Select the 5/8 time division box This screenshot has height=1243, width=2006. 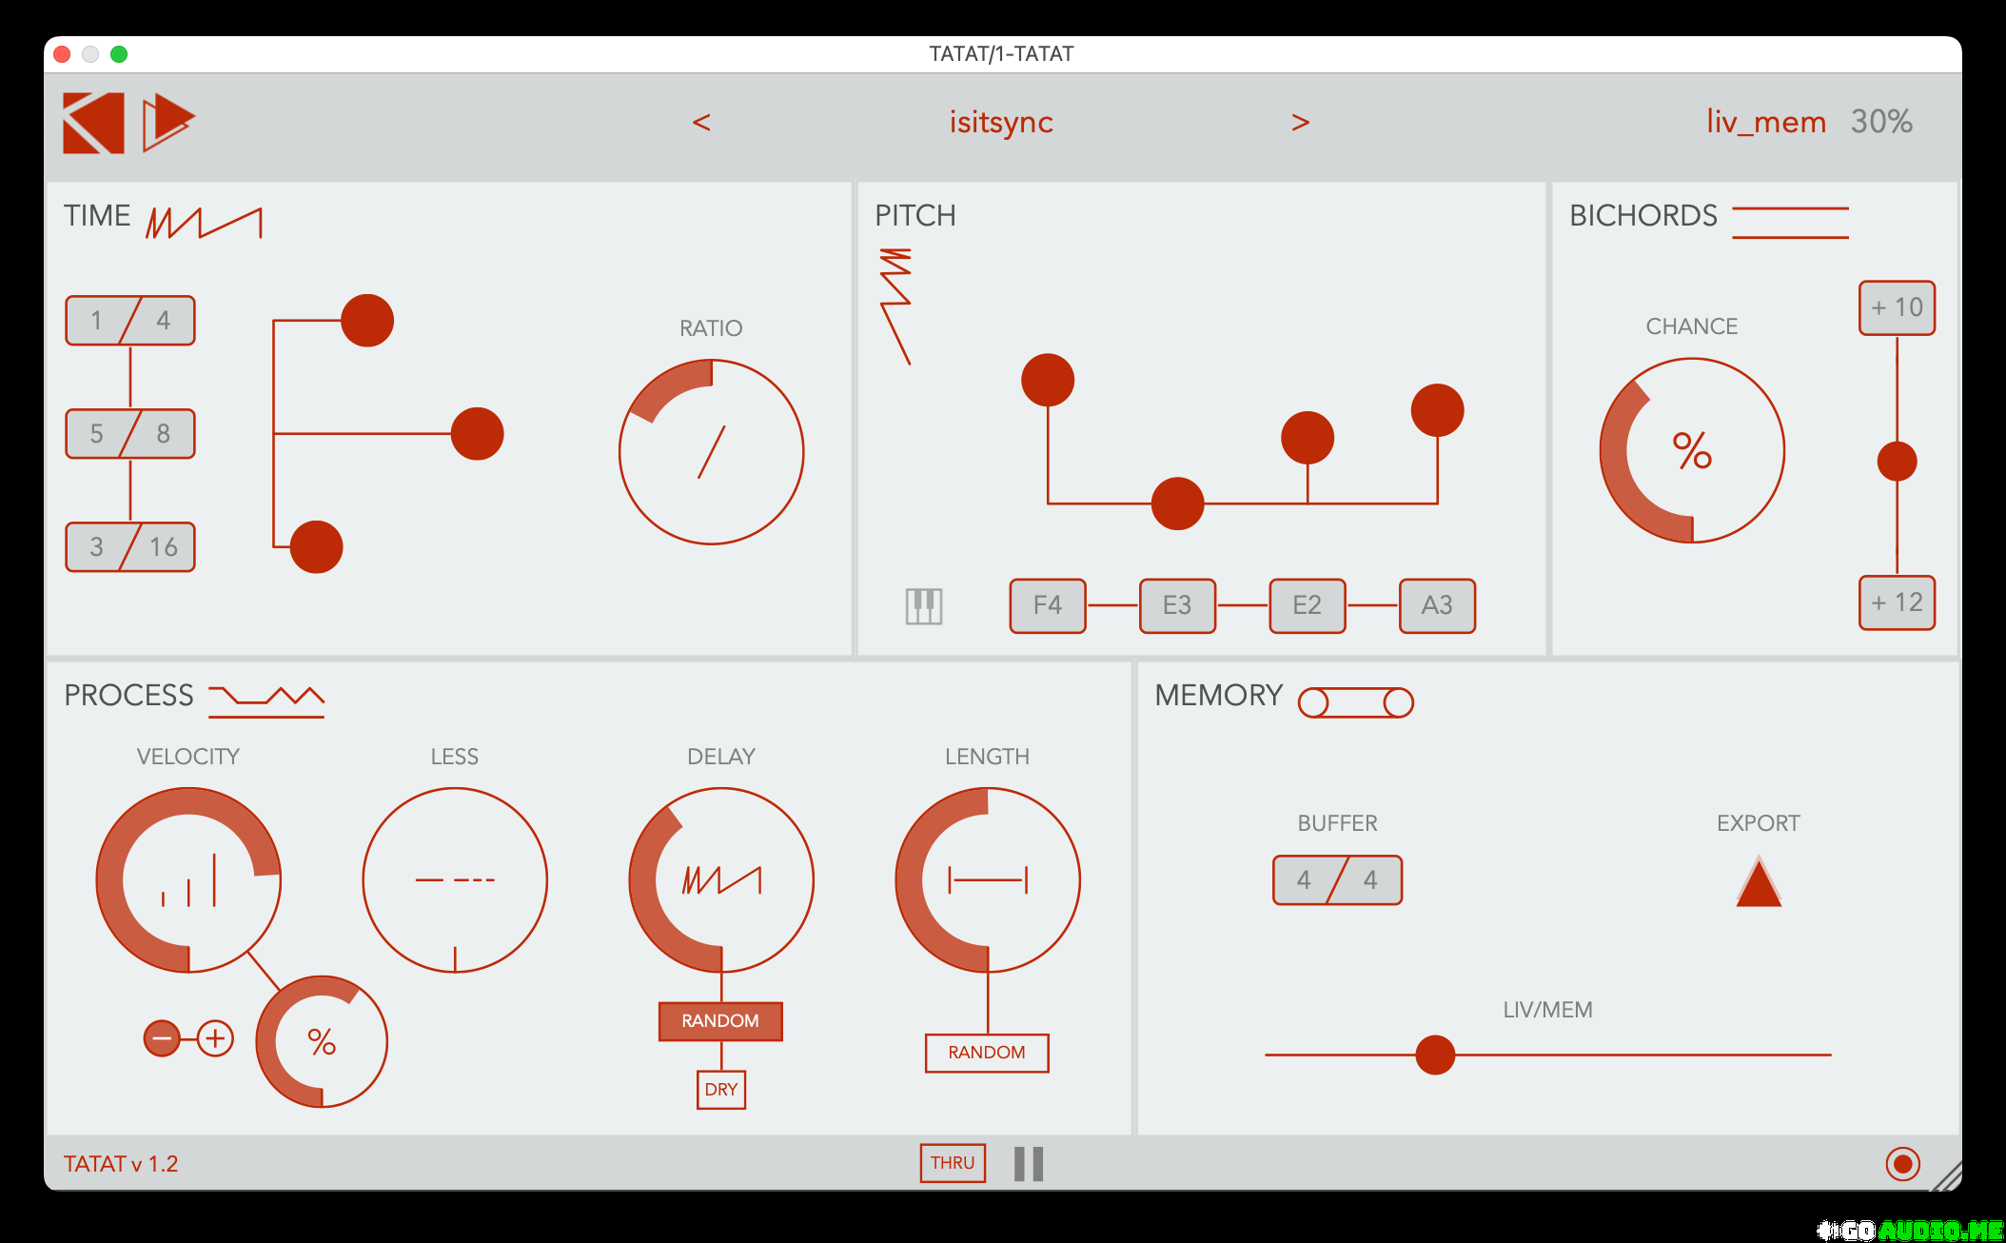[130, 434]
